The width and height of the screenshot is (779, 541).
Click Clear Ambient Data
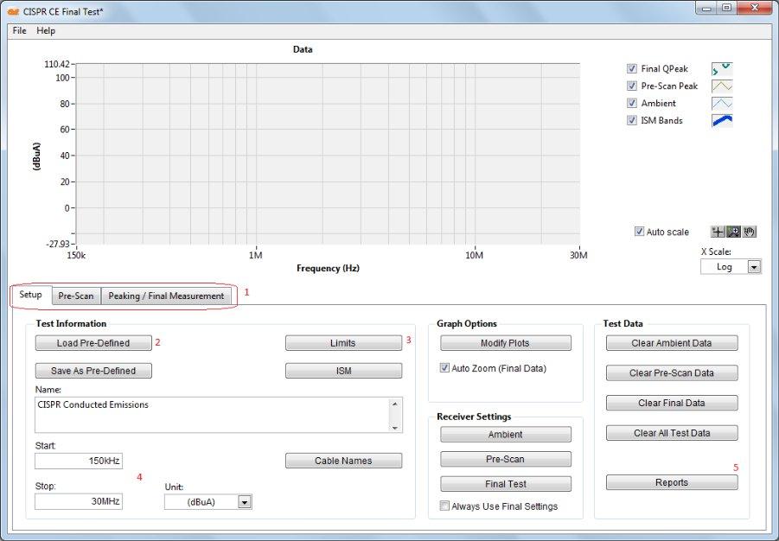(672, 343)
